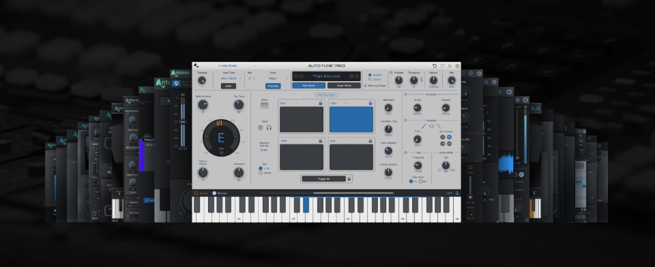Viewport: 655px width, 267px height.
Task: Select the high shelf EQ shape icon
Action: coord(438,126)
